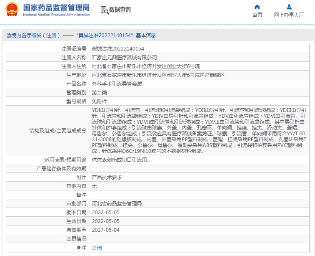Click the 注册证编号 row label
The height and width of the screenshot is (256, 315).
click(74, 49)
